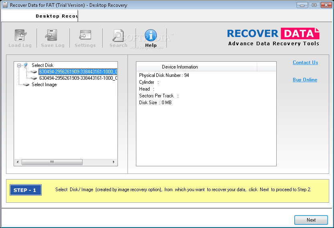The height and width of the screenshot is (228, 334).
Task: Select the highlighted 630494-2956261909 disk entry
Action: coord(78,72)
